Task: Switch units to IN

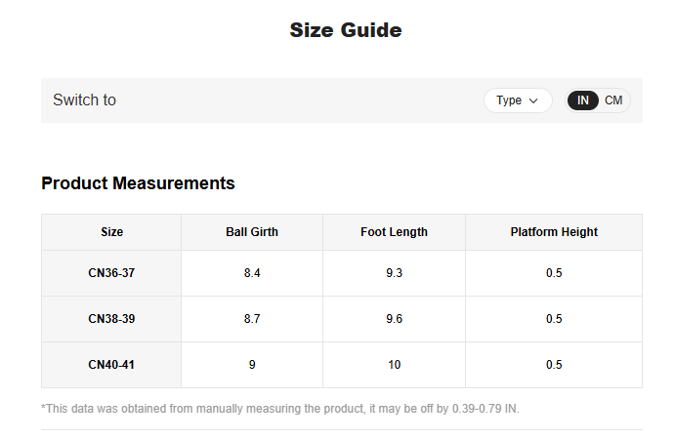Action: (583, 100)
